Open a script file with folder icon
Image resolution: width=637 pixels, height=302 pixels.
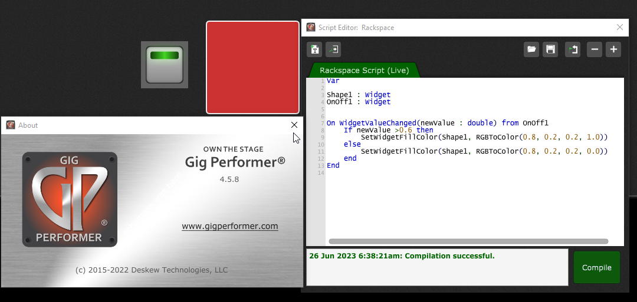click(x=531, y=49)
